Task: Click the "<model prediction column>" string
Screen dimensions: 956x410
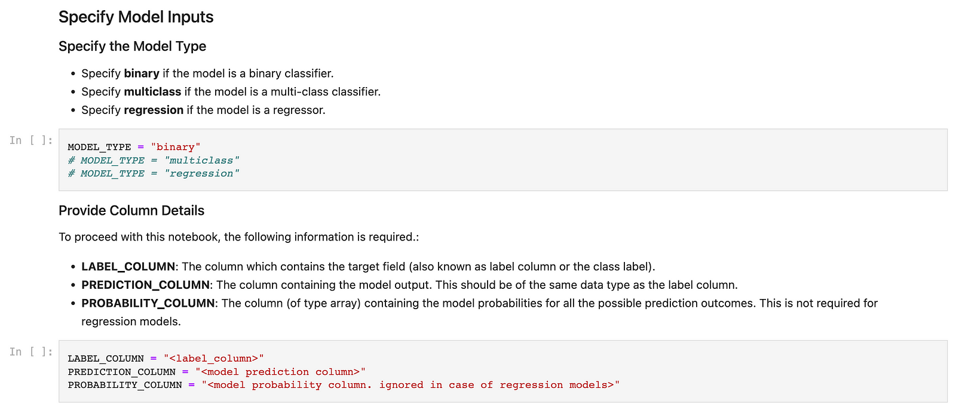Action: (280, 371)
